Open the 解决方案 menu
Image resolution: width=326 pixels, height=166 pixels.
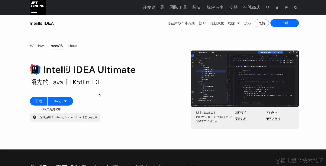[x=215, y=8]
